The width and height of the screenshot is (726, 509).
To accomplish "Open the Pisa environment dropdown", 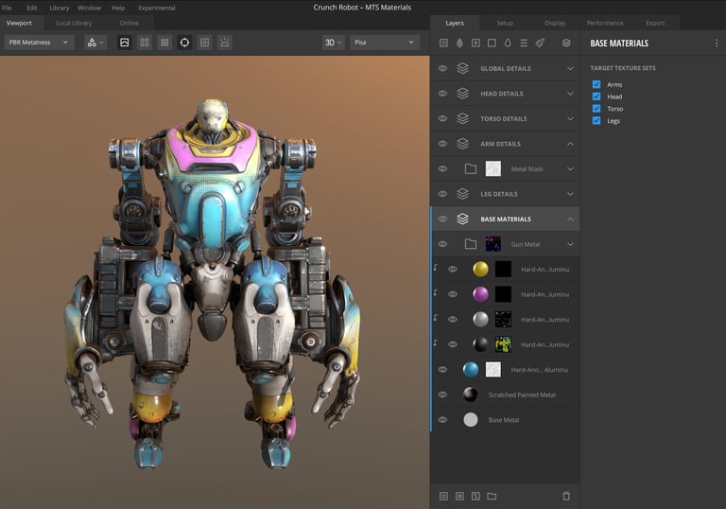I will pyautogui.click(x=384, y=43).
